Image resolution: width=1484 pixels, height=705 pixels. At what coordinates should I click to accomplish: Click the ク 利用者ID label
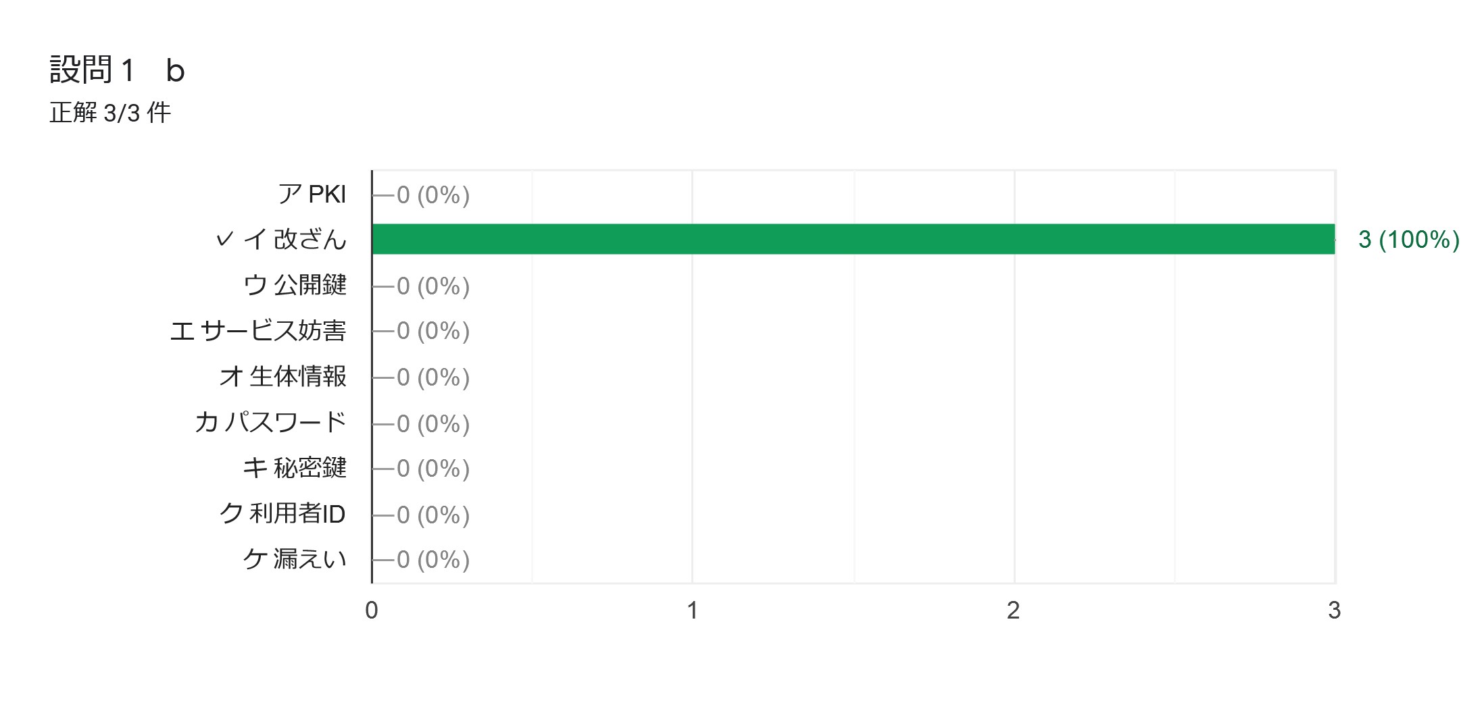pos(282,513)
